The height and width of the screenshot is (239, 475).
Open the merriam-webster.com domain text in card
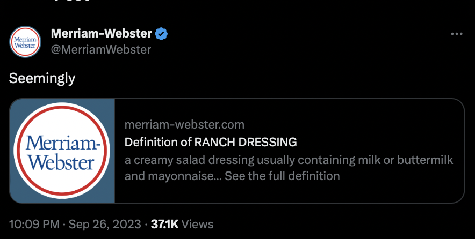[x=184, y=124]
